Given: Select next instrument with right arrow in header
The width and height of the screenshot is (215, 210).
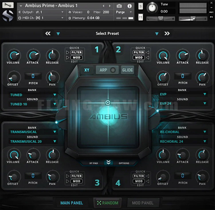Looking at the screenshot, I should click(110, 6).
